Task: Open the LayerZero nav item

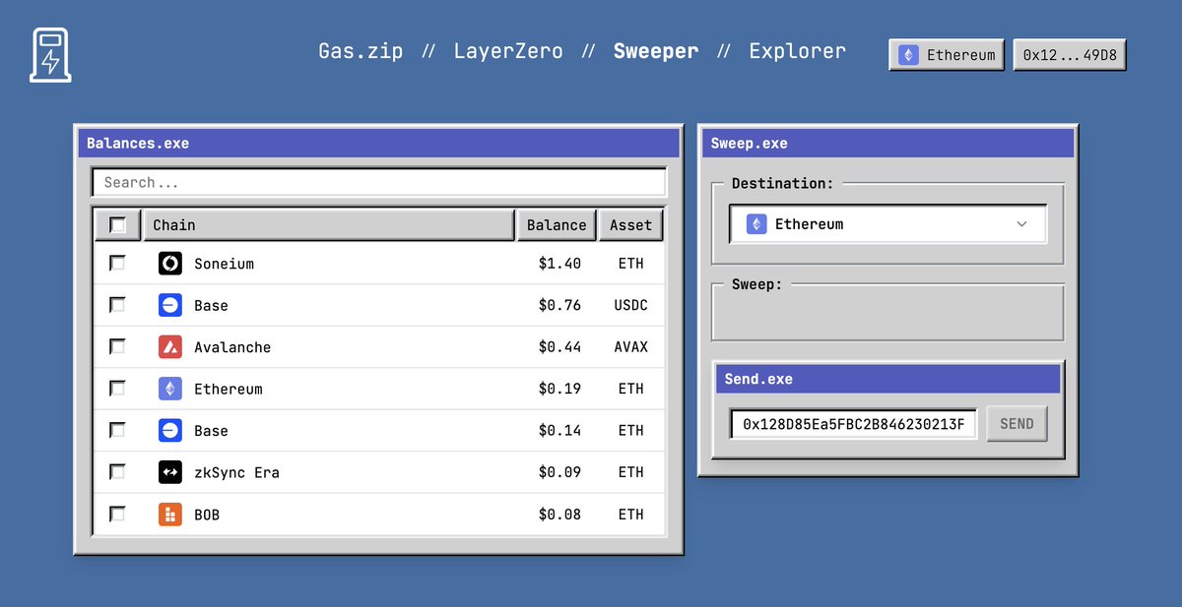Action: [508, 51]
